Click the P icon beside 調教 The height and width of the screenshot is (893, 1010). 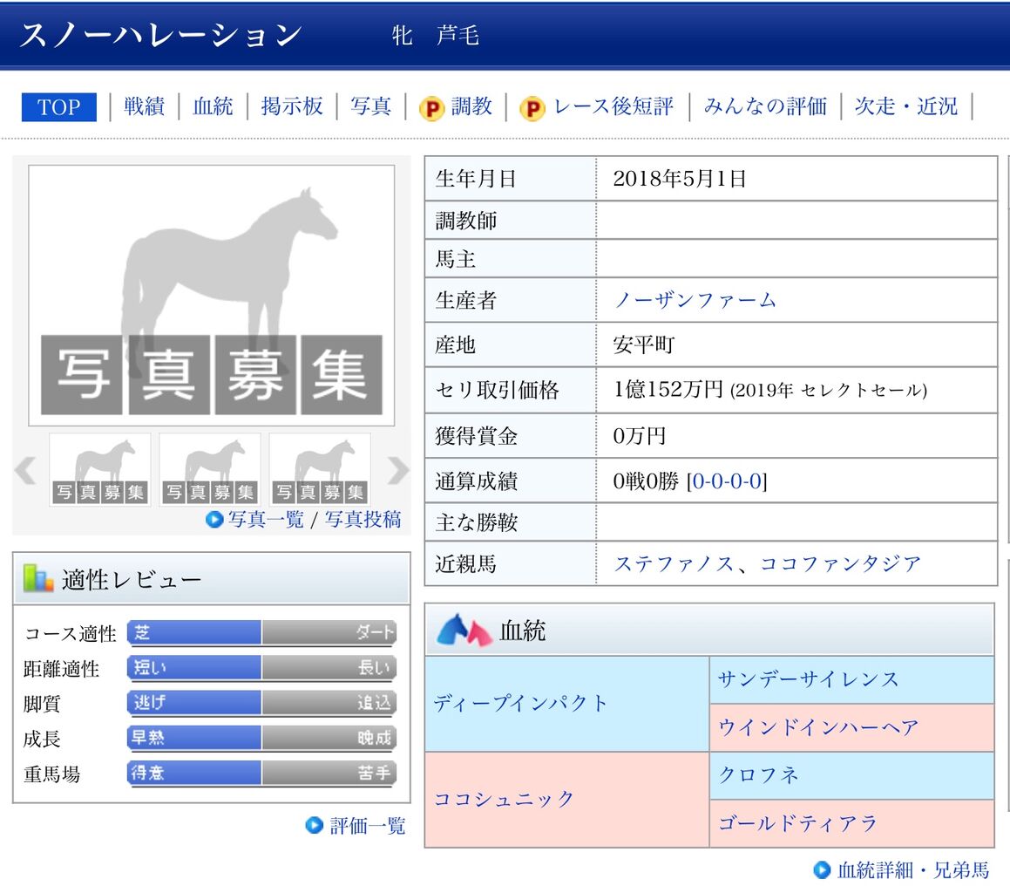(433, 107)
